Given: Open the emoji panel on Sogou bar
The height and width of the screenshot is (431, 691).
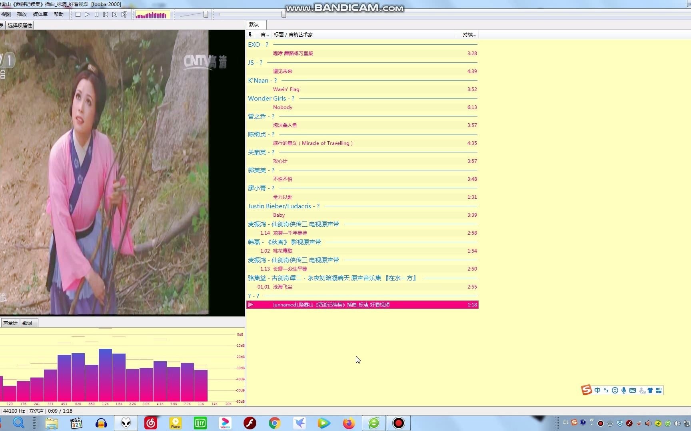Looking at the screenshot, I should tap(615, 390).
